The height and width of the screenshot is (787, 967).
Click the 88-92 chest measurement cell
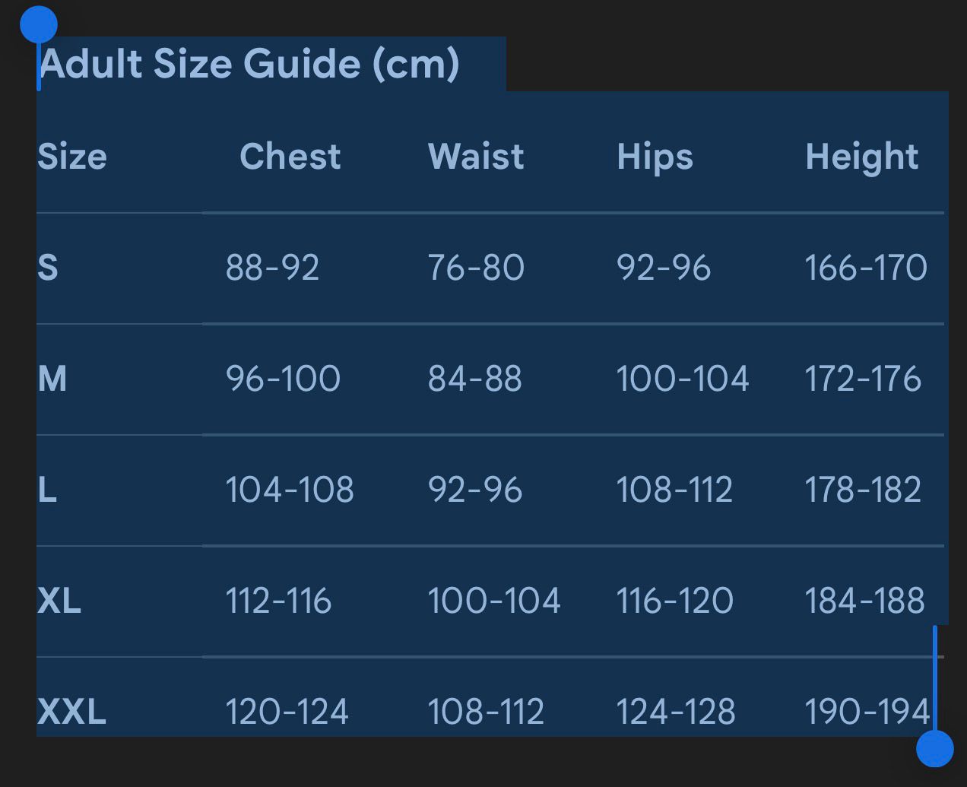(272, 268)
